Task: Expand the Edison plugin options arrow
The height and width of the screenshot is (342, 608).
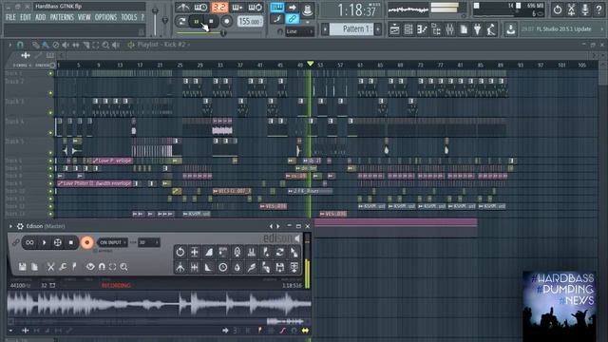Action: coord(10,226)
